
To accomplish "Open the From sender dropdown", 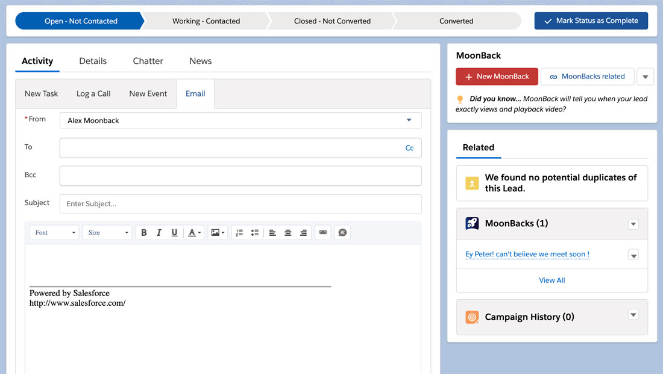I will pos(240,120).
